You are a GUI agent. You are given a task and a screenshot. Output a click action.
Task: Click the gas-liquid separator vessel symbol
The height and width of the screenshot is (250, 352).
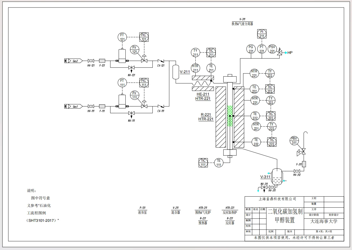click(277, 176)
